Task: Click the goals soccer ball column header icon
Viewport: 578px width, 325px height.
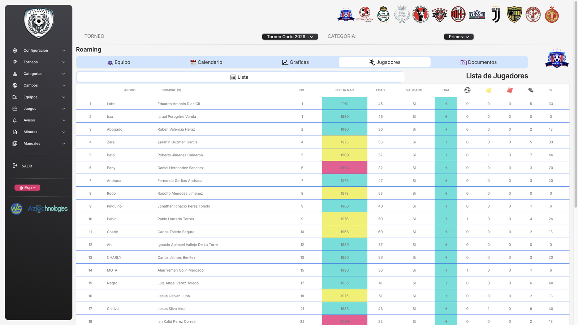Action: click(x=467, y=90)
